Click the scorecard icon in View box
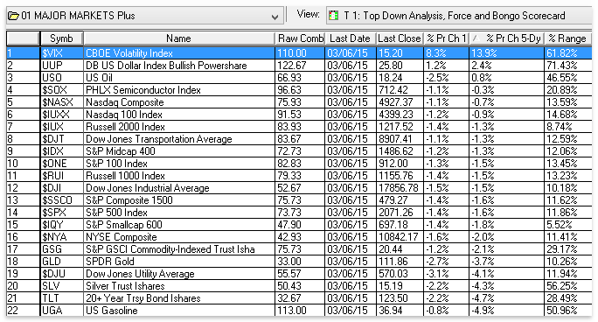This screenshot has width=598, height=322. tap(334, 15)
